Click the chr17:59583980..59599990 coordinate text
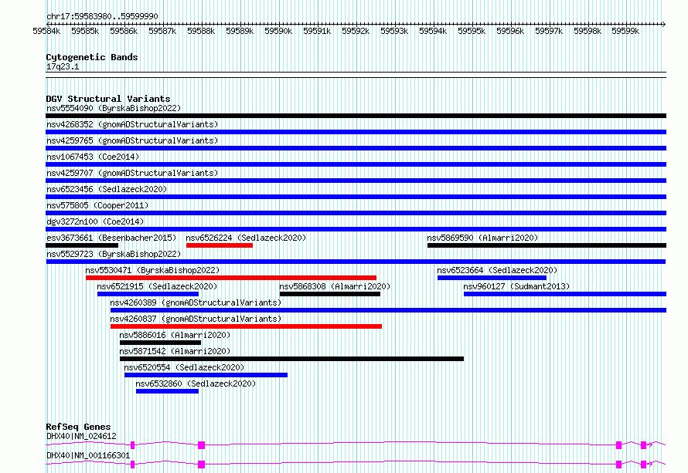The width and height of the screenshot is (688, 473). click(102, 16)
